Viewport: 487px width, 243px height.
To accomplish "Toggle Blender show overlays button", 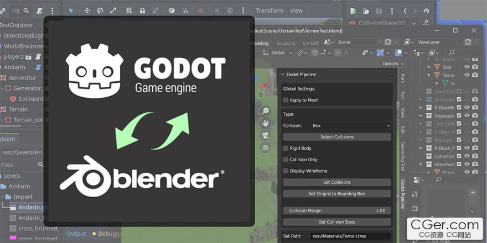I will pyautogui.click(x=398, y=52).
